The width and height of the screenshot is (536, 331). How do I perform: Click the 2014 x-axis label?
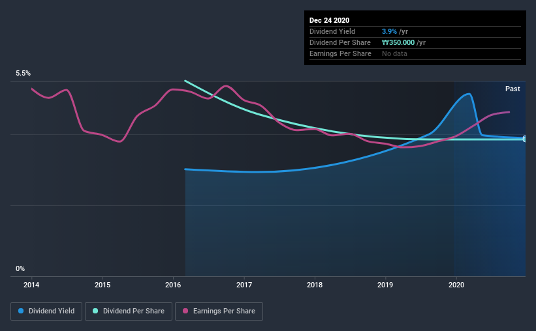(x=31, y=285)
